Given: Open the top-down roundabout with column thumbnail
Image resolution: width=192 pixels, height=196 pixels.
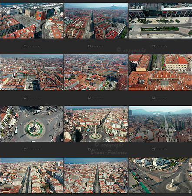Looking at the screenshot, I should [32, 124].
